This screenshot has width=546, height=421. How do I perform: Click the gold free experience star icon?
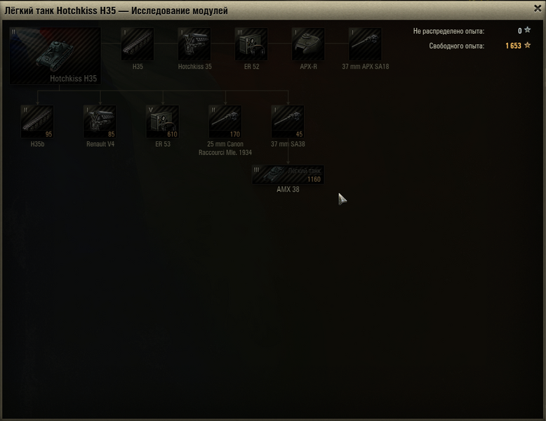(528, 45)
